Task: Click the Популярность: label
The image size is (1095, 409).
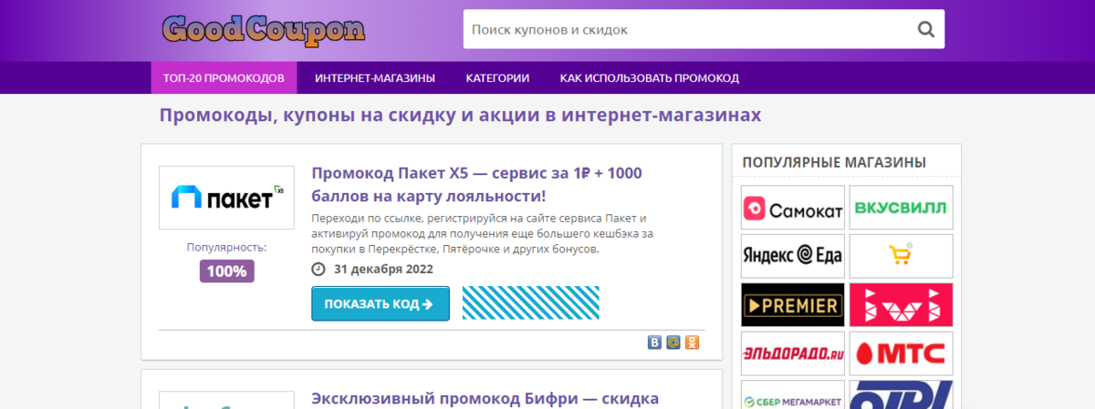Action: 226,247
